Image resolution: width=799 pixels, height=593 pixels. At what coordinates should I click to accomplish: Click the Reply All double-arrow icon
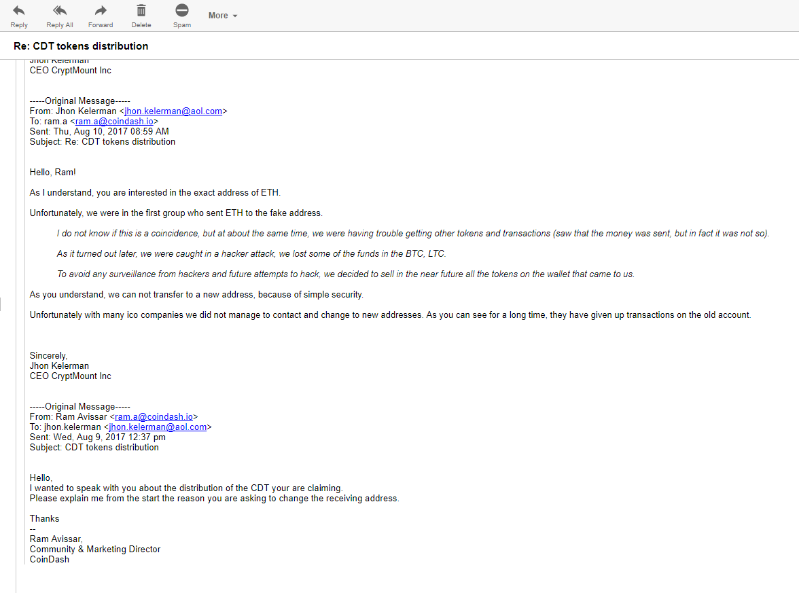click(60, 10)
